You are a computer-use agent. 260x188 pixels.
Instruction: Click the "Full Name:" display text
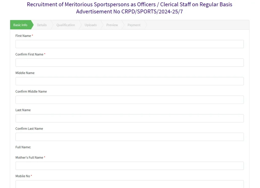pos(23,147)
